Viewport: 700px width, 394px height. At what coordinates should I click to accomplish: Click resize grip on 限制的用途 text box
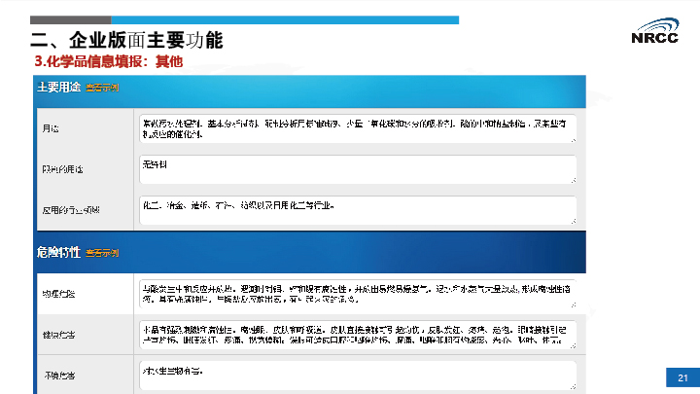[x=573, y=180]
